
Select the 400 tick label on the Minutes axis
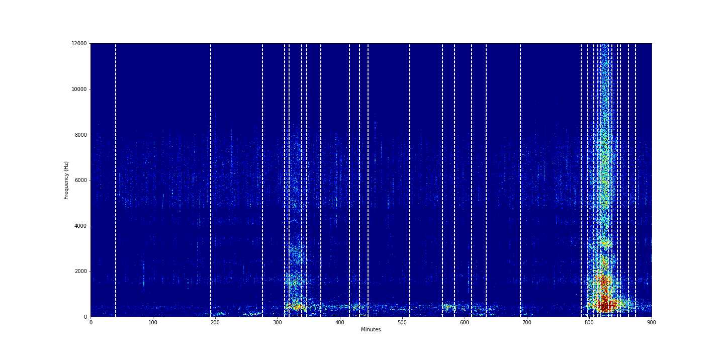pos(340,322)
